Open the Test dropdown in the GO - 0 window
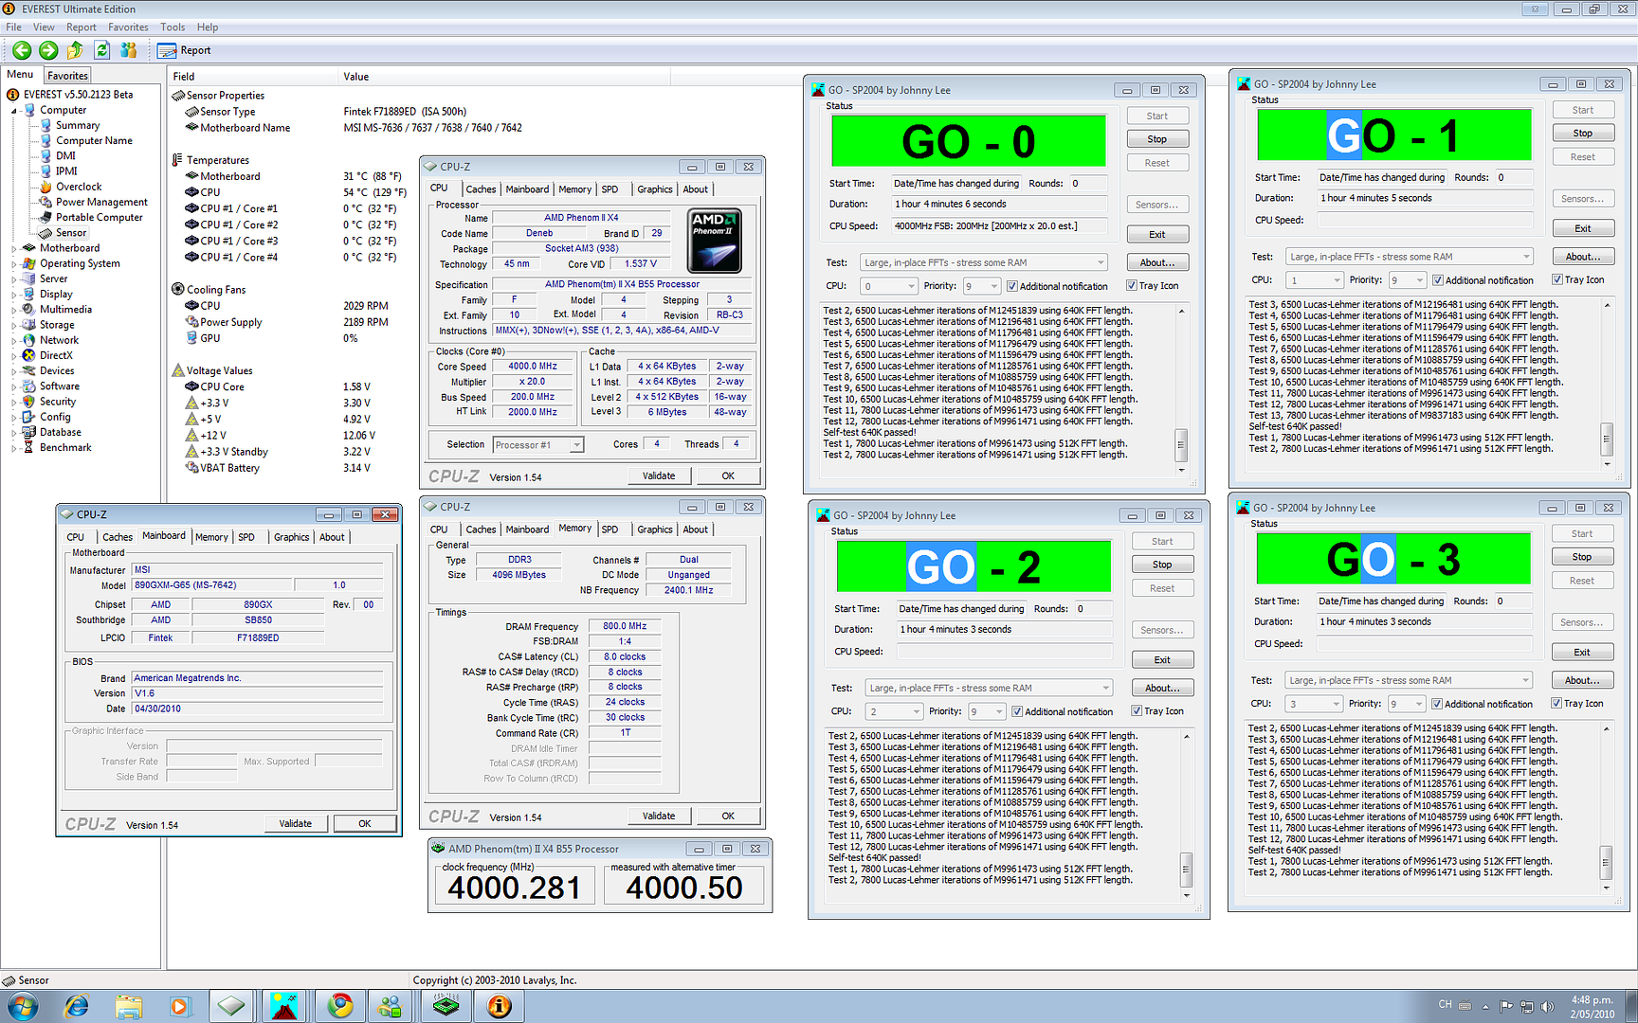 (x=984, y=262)
